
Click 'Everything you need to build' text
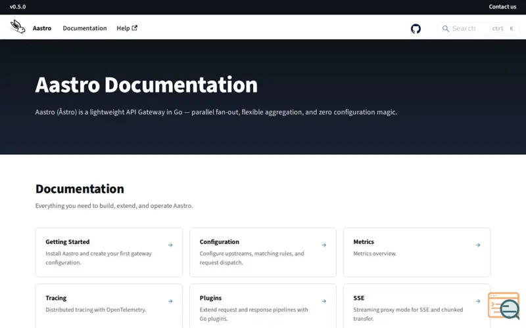[114, 206]
